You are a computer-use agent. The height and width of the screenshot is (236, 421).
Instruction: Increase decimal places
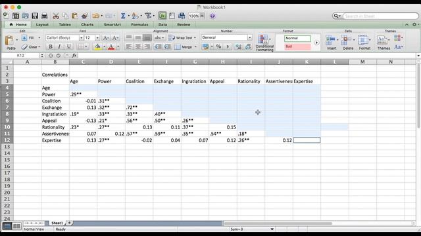(238, 47)
